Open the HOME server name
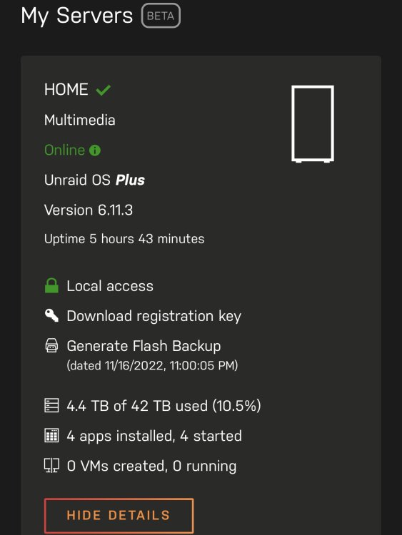Image resolution: width=402 pixels, height=535 pixels. click(66, 90)
